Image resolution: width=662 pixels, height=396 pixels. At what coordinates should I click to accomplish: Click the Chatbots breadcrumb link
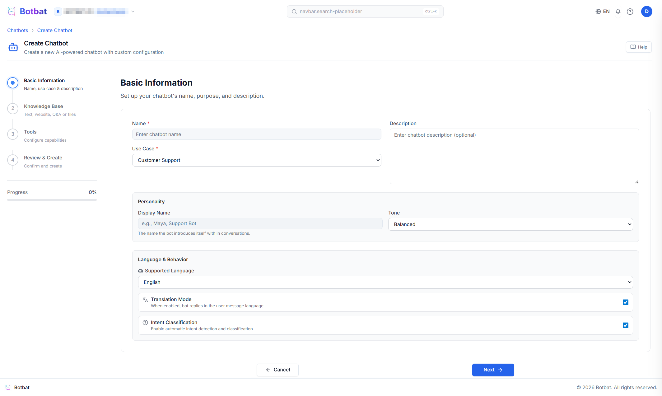[x=17, y=30]
